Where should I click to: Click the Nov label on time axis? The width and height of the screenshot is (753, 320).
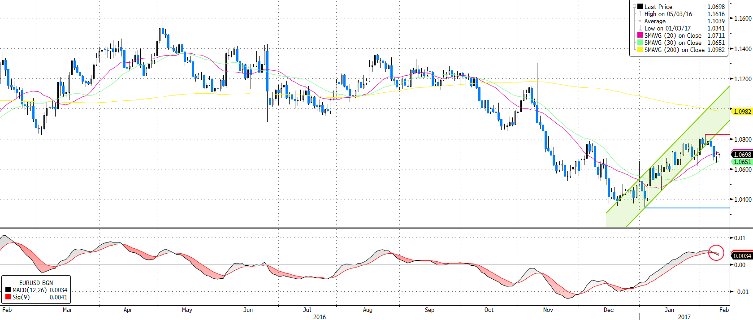[x=548, y=310]
